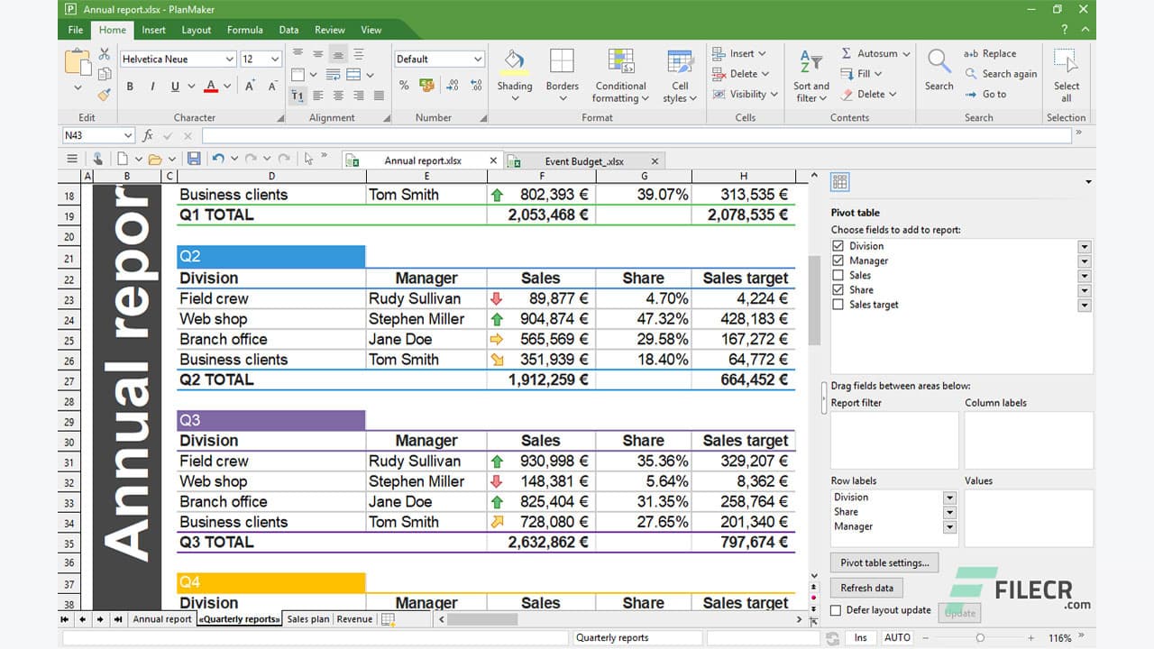Click the Pivot table settings button
Screen dimensions: 1154x649
884,562
